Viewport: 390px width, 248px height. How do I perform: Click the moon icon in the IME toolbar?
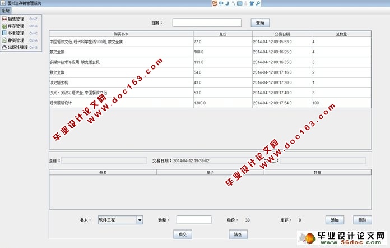[x=227, y=3]
